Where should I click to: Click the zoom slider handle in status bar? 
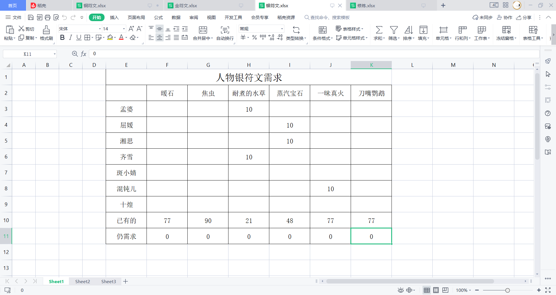[507, 290]
